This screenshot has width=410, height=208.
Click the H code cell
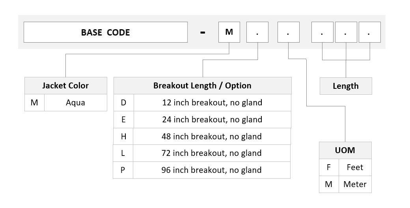[123, 136]
